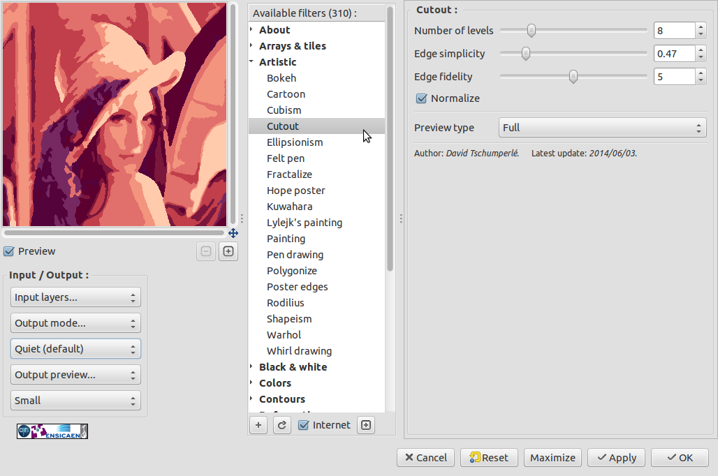Click the zoom in preview icon
This screenshot has height=476, width=718.
pos(228,251)
